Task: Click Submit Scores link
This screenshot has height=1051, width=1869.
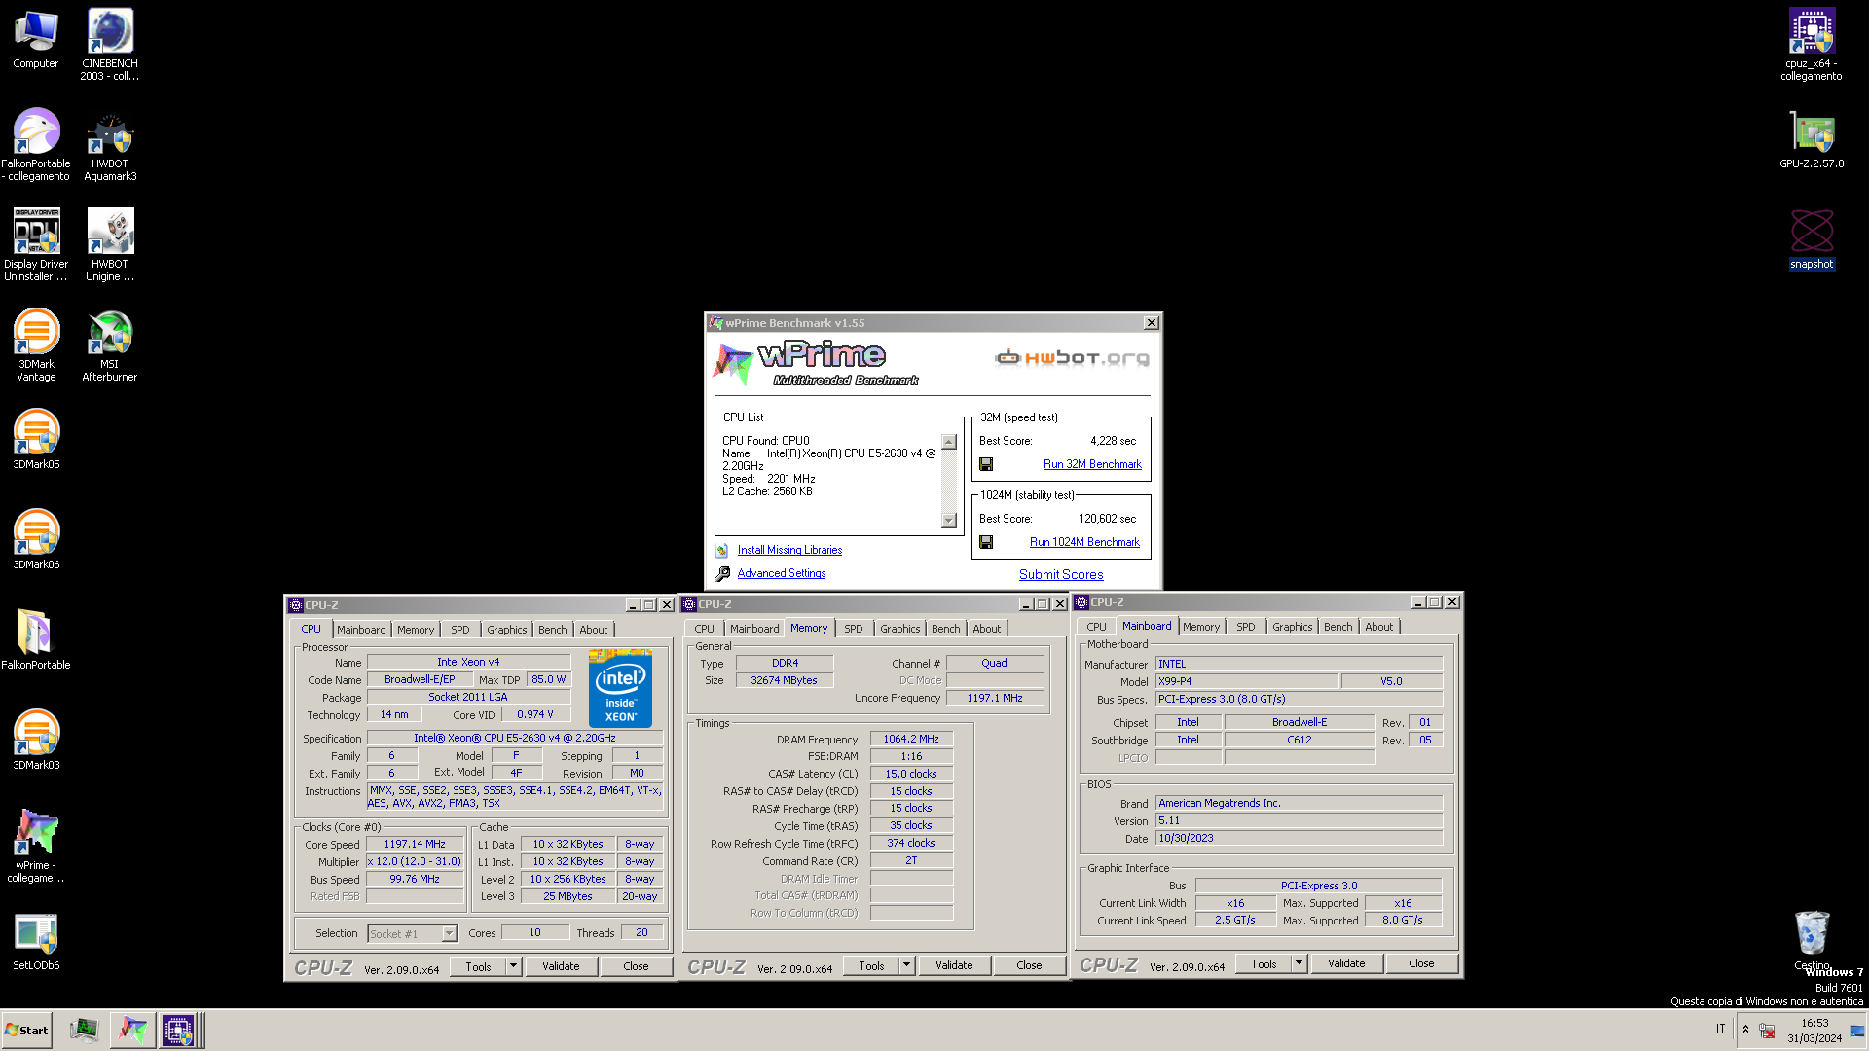Action: [x=1061, y=575]
